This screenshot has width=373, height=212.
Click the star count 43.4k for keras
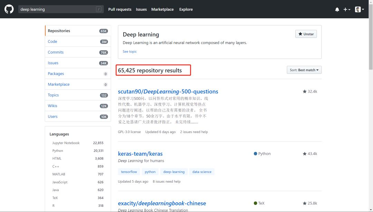point(310,154)
